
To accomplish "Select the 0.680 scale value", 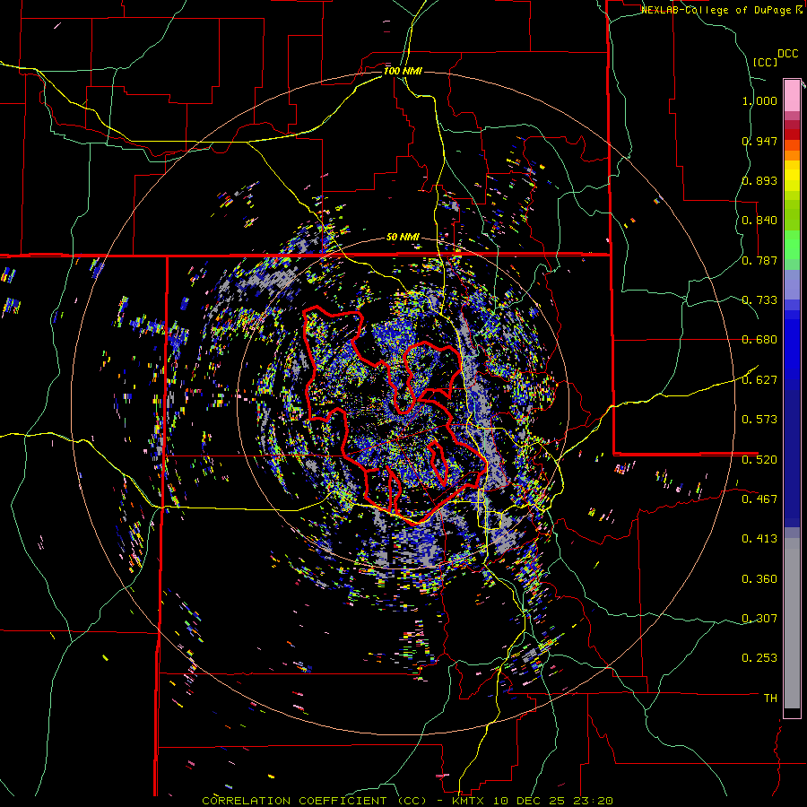I will tap(759, 340).
